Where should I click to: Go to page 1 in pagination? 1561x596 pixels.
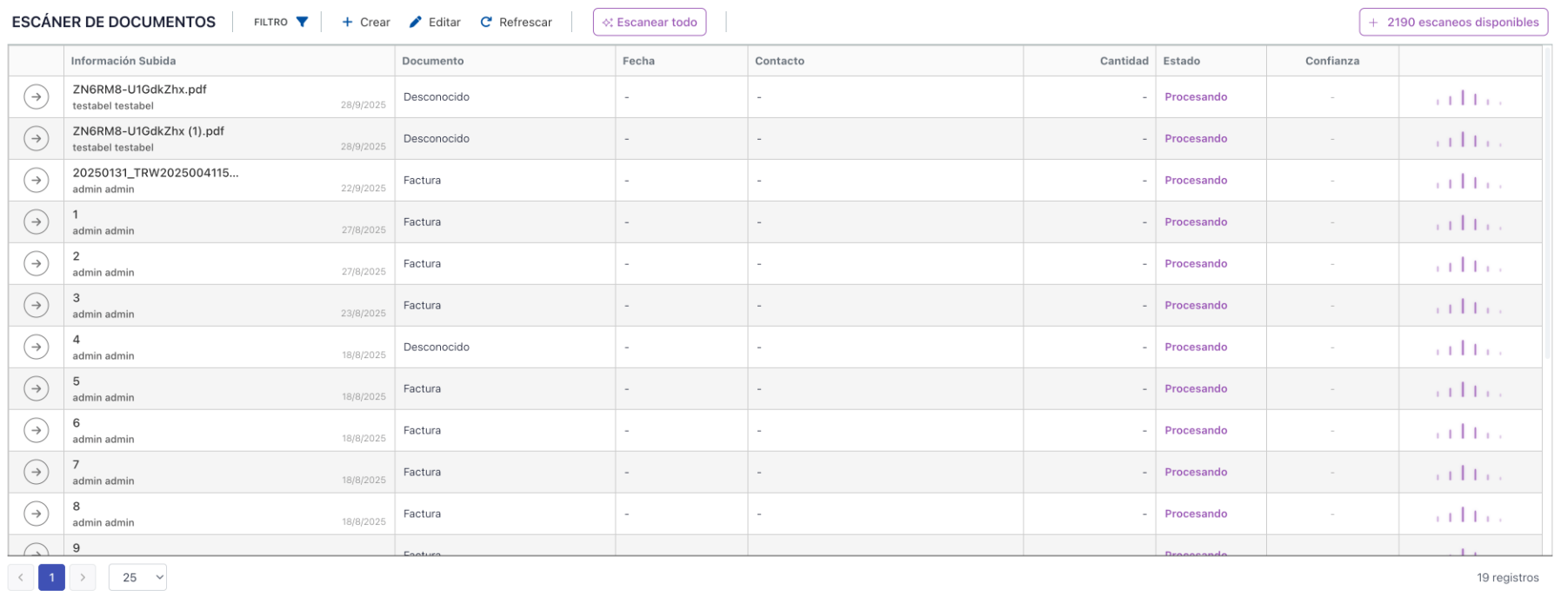click(51, 577)
